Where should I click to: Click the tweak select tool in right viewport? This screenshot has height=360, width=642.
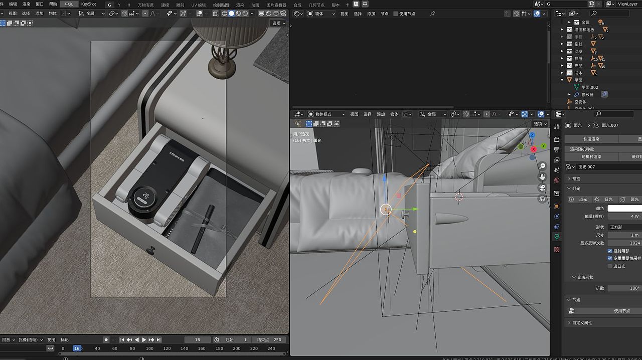(x=298, y=124)
